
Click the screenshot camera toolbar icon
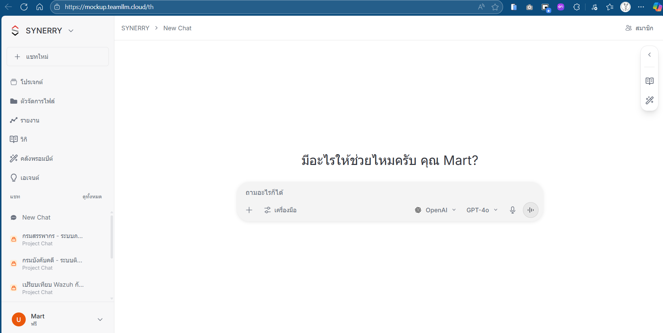tap(529, 7)
